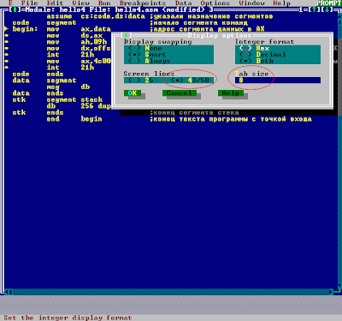Select Decimal integer format
The height and width of the screenshot is (321, 342).
pos(262,54)
